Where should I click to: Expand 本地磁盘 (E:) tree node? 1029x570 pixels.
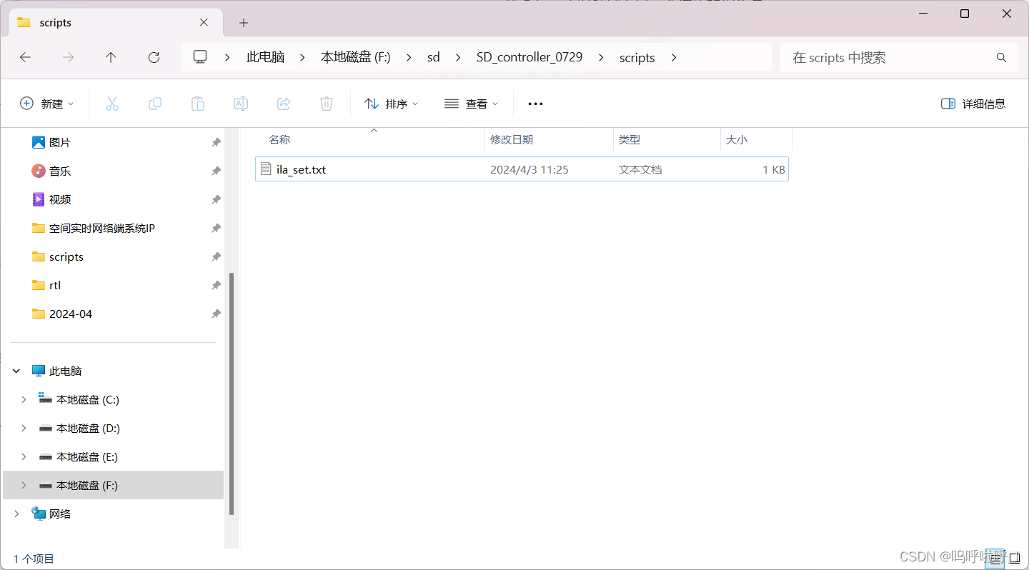pos(24,457)
